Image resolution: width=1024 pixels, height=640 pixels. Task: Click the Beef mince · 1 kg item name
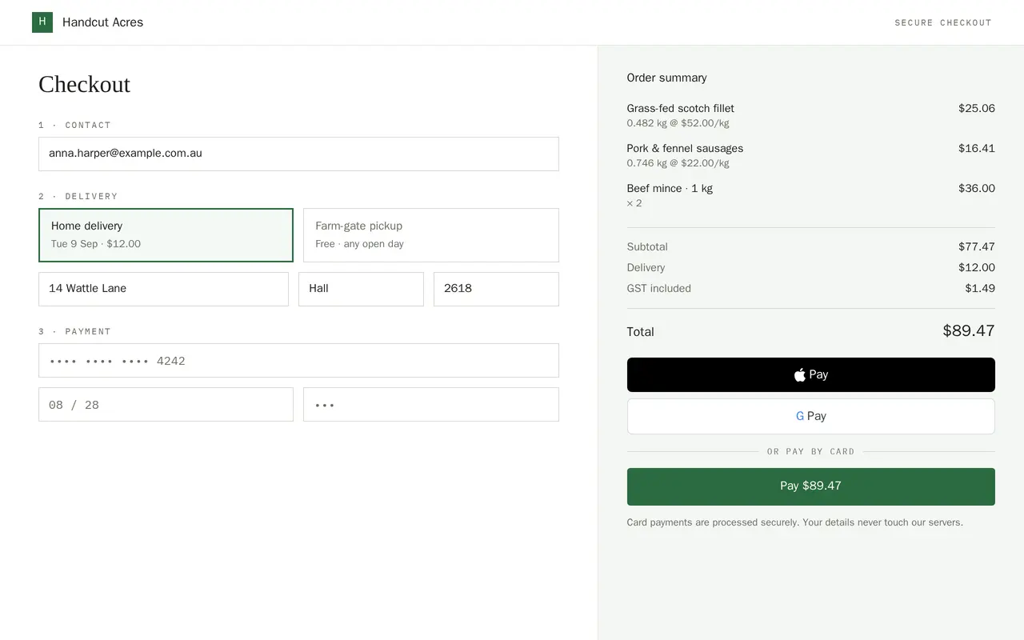coord(670,188)
